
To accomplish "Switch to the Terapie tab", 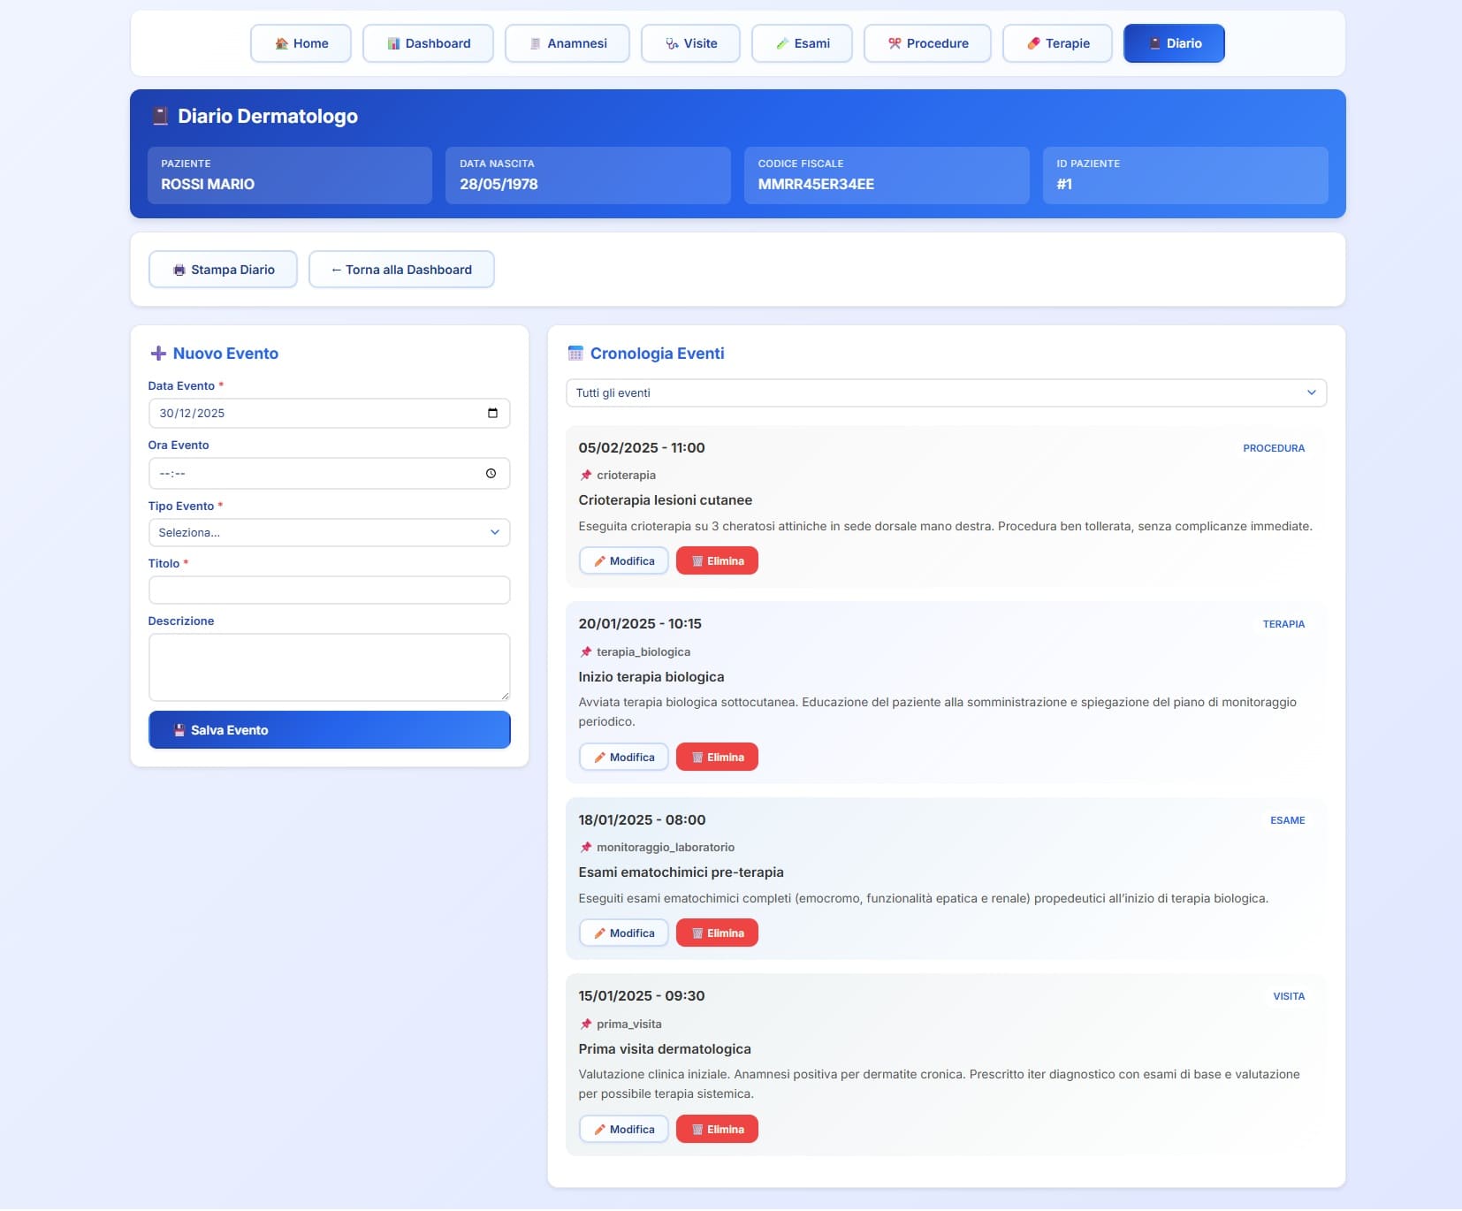I will click(1057, 43).
